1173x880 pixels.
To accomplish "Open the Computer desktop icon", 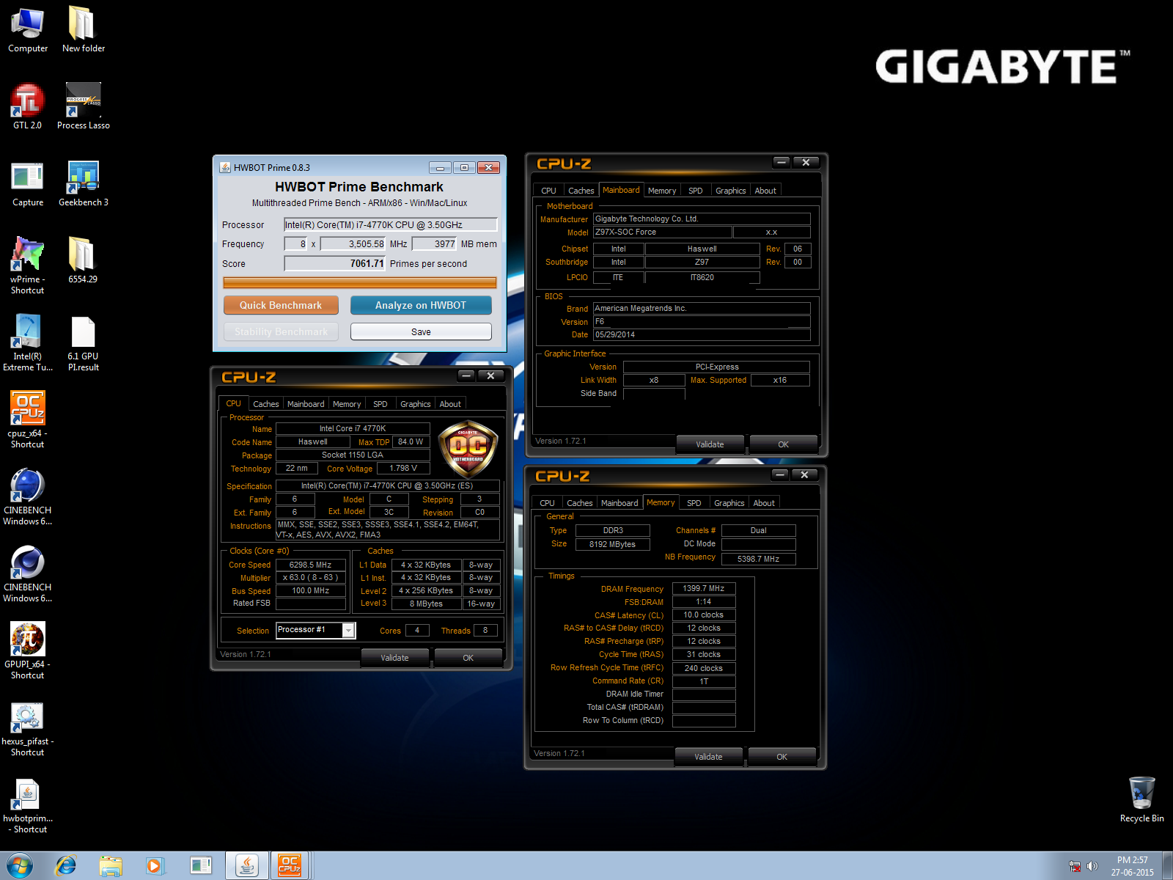I will click(28, 29).
